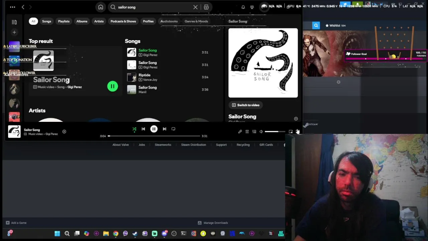Pause via green button on Top result

pos(113,86)
